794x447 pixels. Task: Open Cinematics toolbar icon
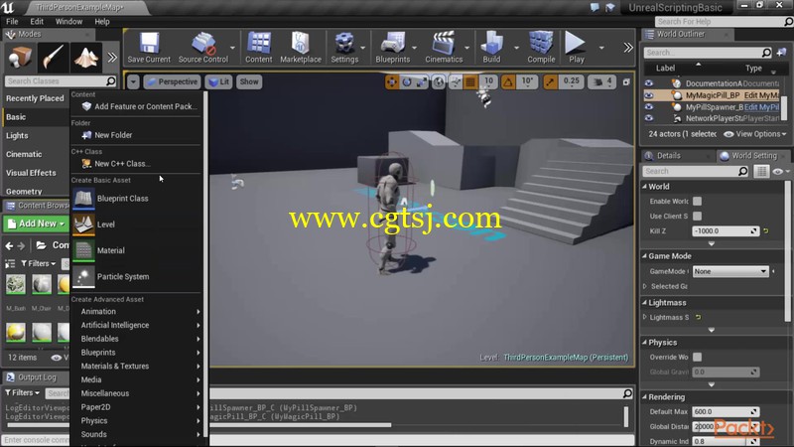444,48
